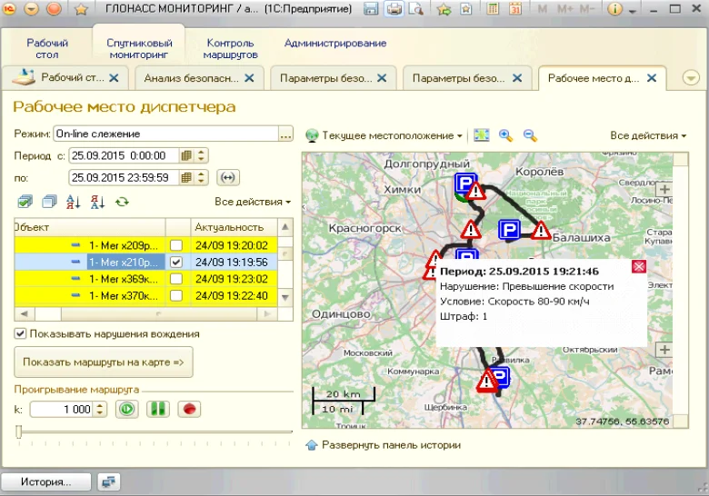Click the printer icon in title bar
709x496 pixels.
pos(394,8)
